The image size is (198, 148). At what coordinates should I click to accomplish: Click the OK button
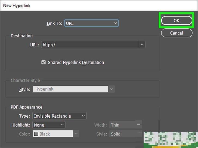point(176,21)
